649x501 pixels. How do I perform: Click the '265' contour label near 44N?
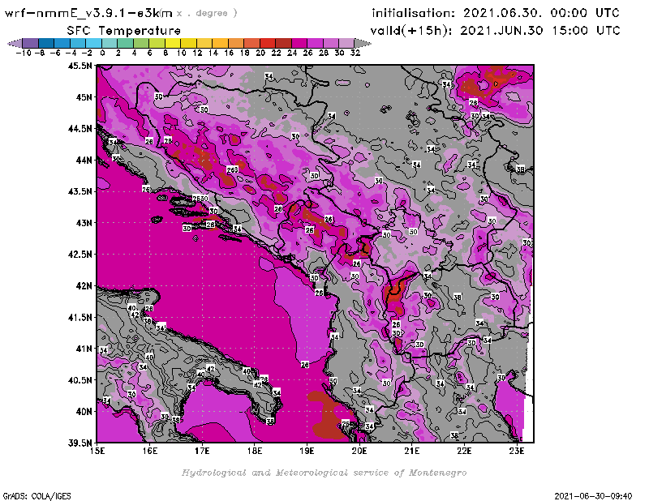233,169
